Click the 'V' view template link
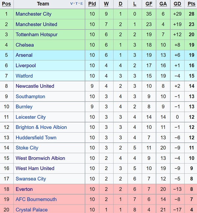 pos(72,4)
